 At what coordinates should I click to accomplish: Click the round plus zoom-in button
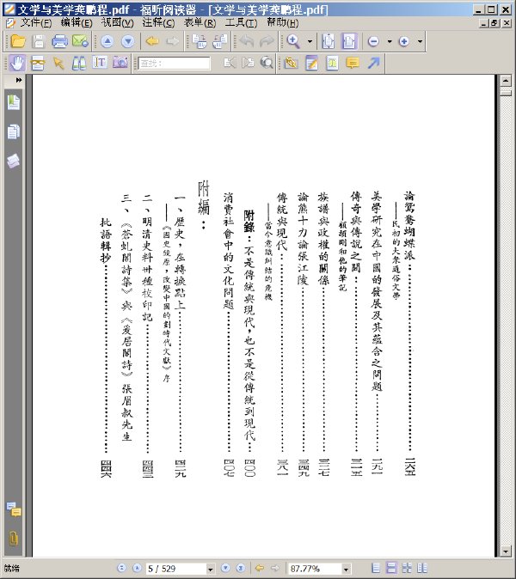click(404, 41)
